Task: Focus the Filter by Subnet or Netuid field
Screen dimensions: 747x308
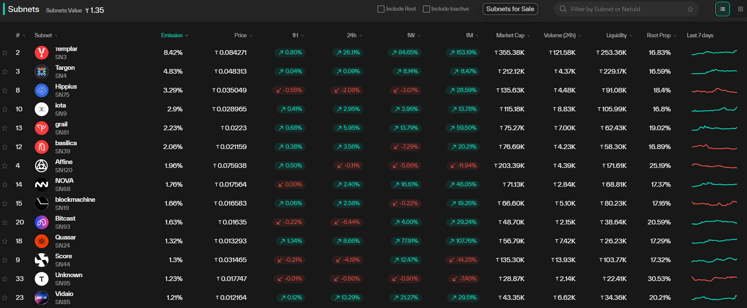Action: tap(622, 9)
